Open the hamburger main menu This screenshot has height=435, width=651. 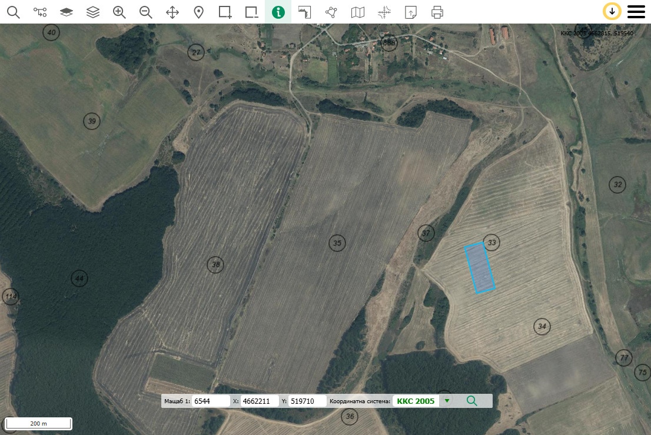[636, 12]
